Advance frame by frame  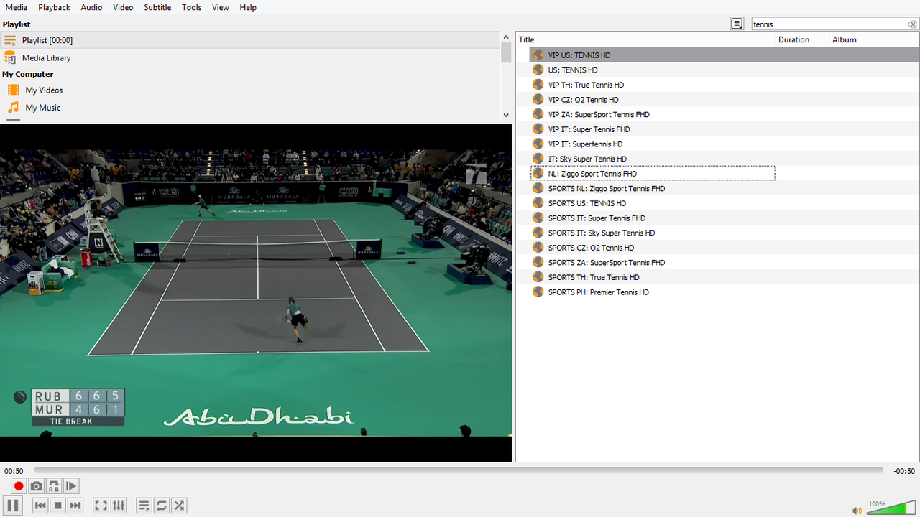(x=71, y=486)
